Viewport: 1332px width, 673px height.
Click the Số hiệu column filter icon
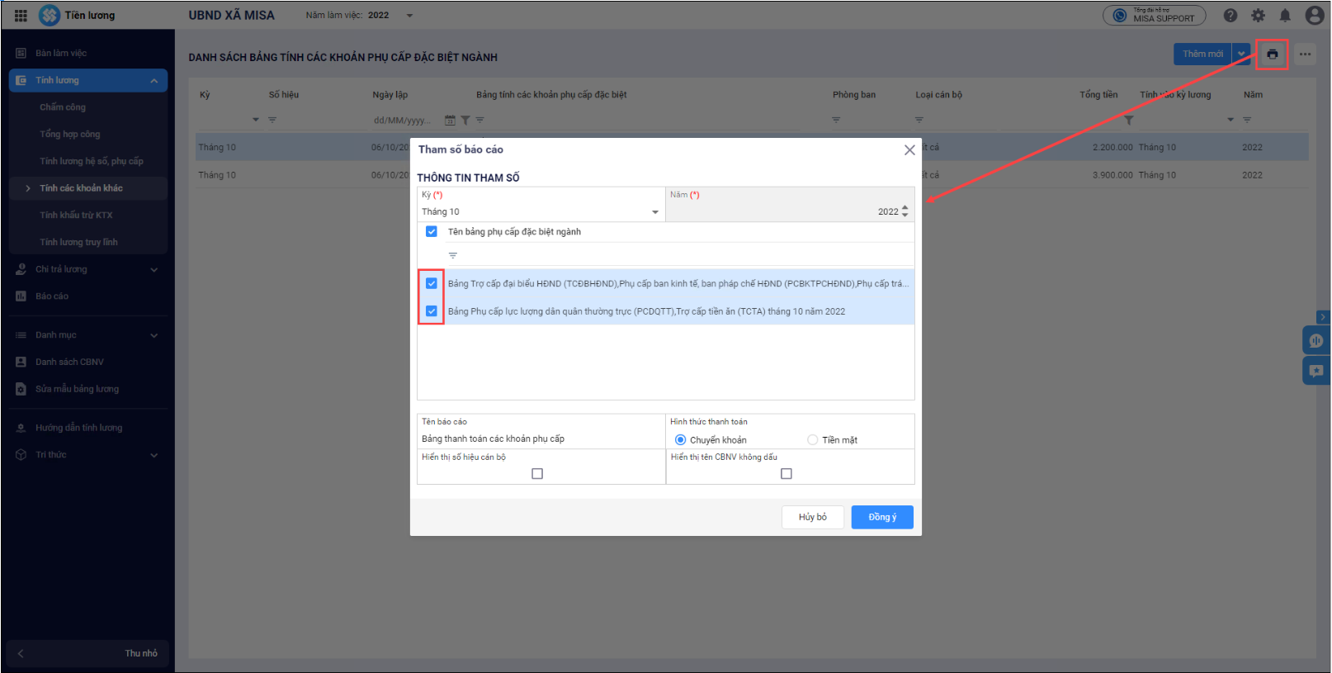point(272,120)
